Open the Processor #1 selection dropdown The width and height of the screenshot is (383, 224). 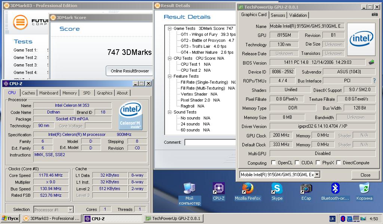tap(70, 209)
